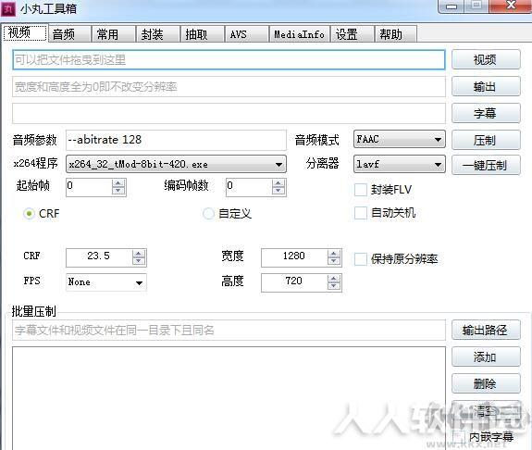
Task: Select the 视频 tab
Action: (25, 33)
